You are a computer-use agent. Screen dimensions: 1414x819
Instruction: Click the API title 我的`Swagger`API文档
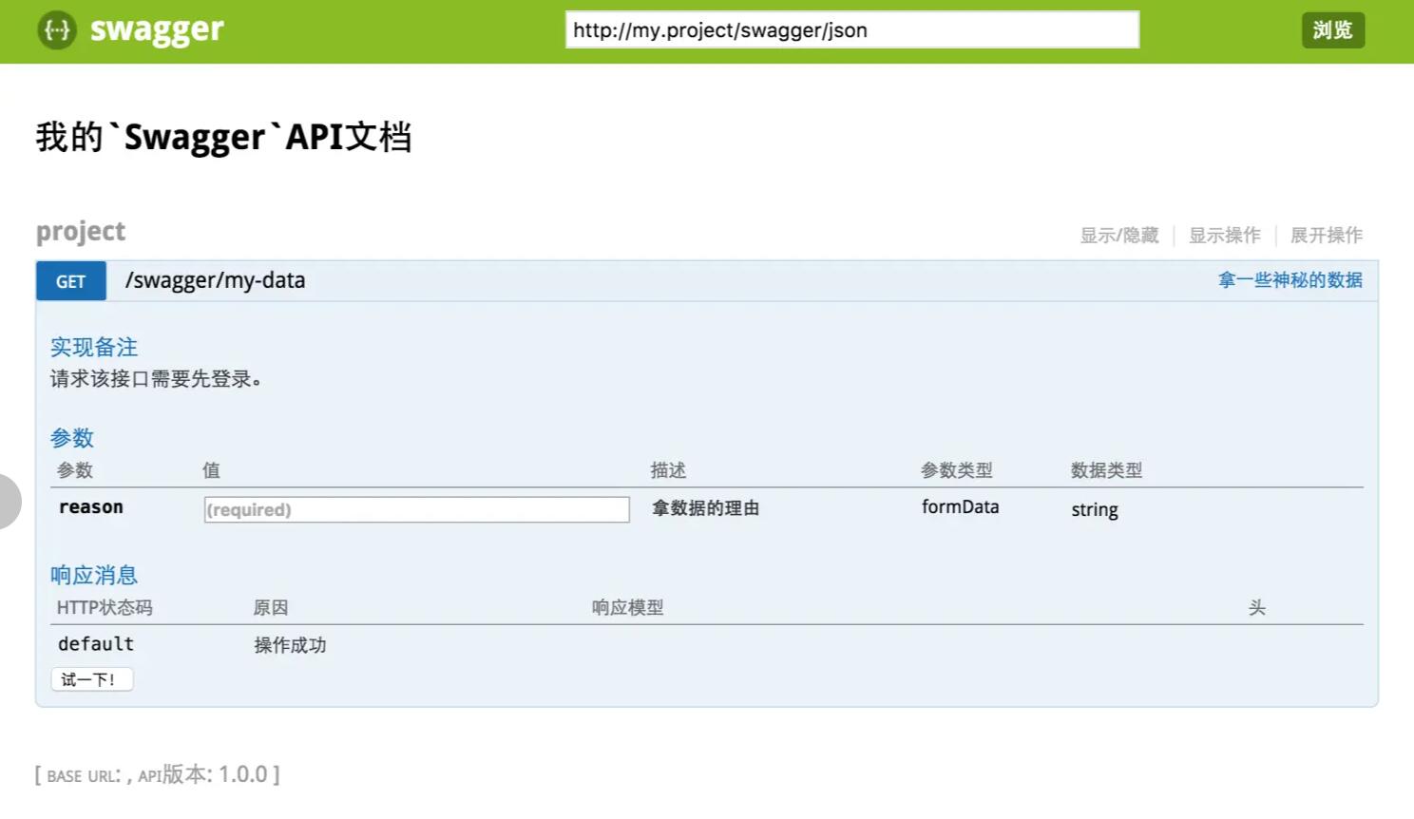coord(224,138)
